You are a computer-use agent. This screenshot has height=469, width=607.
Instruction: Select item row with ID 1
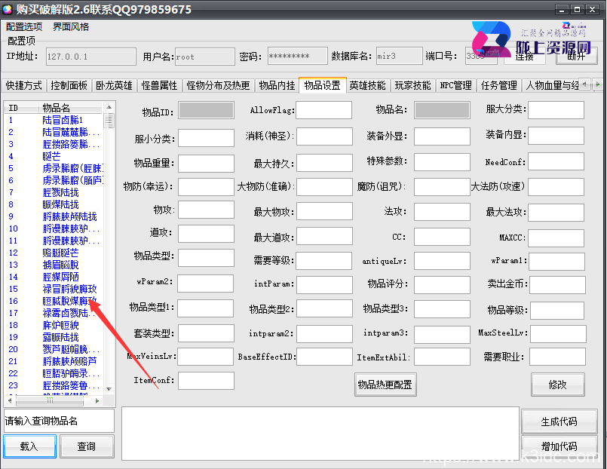point(54,120)
